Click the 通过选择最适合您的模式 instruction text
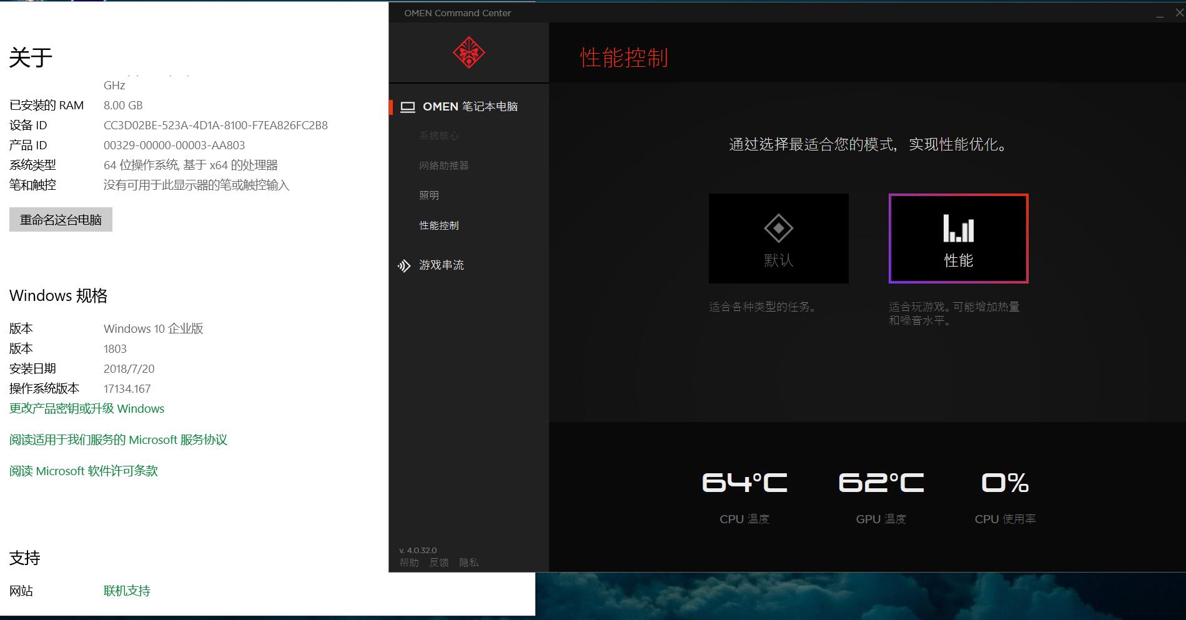1186x620 pixels. 868,145
